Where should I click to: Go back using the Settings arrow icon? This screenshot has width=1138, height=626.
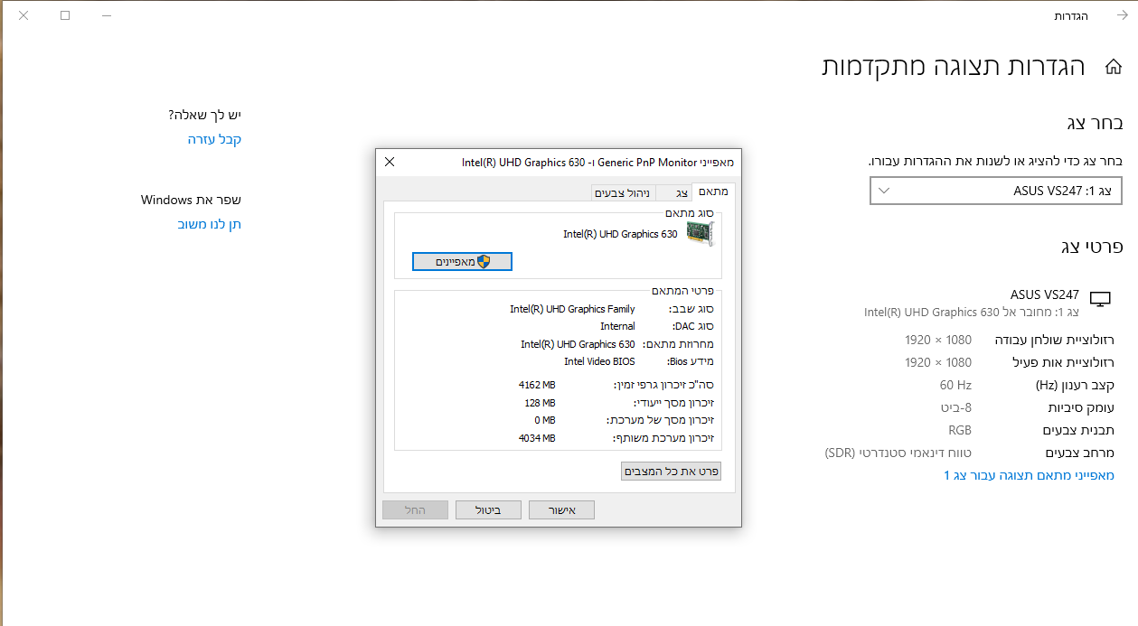tap(1122, 15)
